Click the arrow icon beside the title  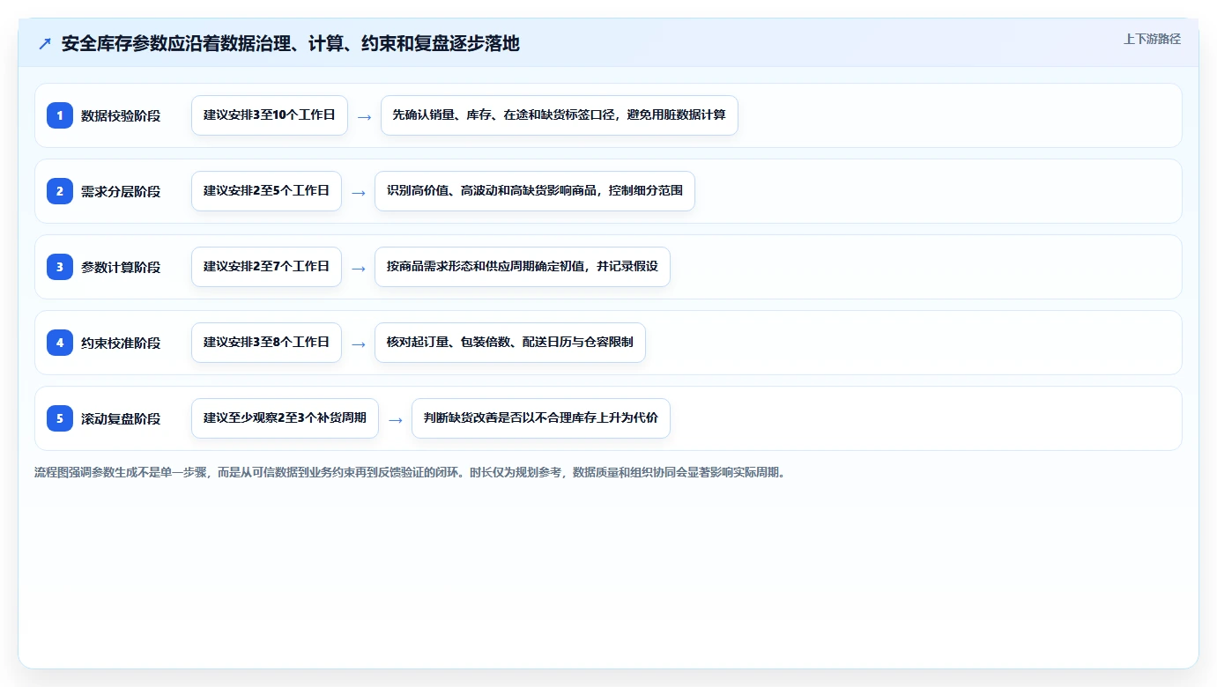pos(45,44)
